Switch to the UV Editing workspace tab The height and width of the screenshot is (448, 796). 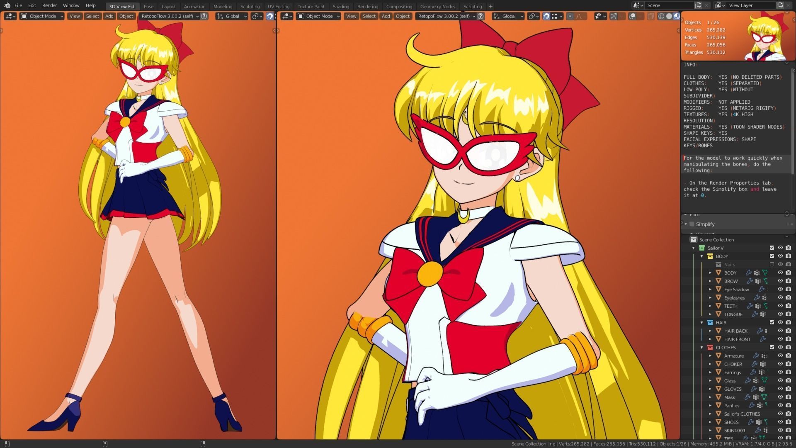click(x=278, y=6)
